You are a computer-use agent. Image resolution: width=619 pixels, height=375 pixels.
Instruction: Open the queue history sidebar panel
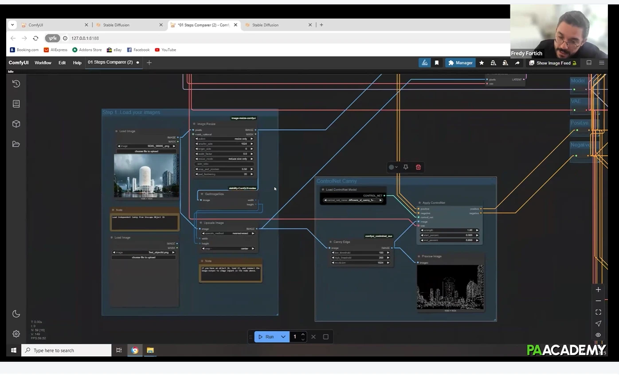click(x=16, y=84)
